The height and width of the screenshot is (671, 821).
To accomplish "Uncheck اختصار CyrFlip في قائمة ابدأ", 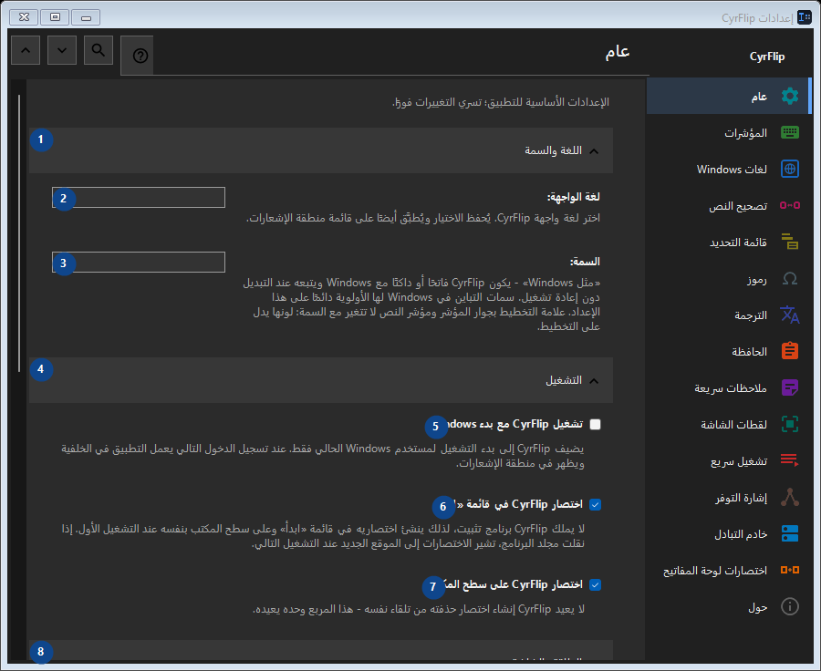I will pos(596,504).
